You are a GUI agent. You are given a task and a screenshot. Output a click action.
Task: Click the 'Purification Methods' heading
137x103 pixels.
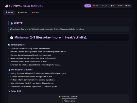tap(22, 70)
